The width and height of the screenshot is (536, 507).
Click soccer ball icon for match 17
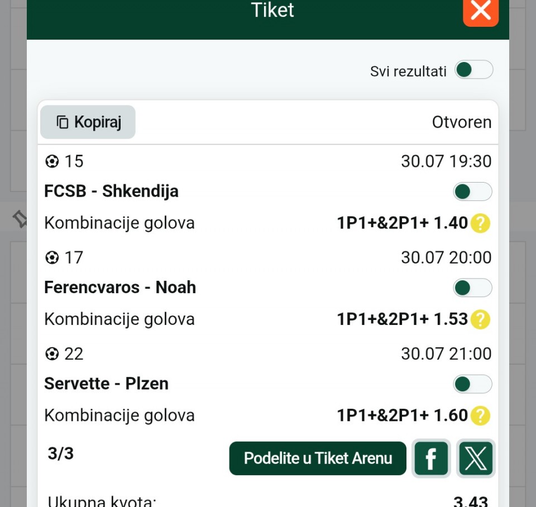(52, 258)
